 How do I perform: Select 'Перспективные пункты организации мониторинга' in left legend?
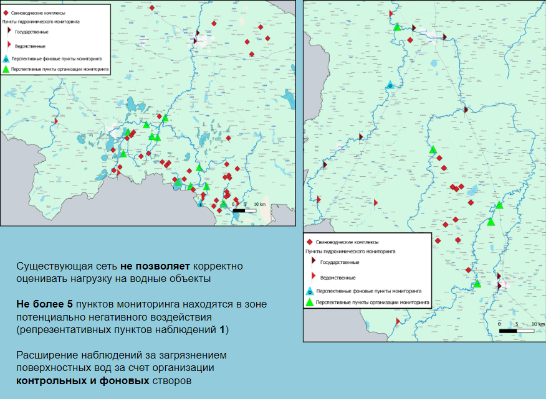tap(60, 69)
